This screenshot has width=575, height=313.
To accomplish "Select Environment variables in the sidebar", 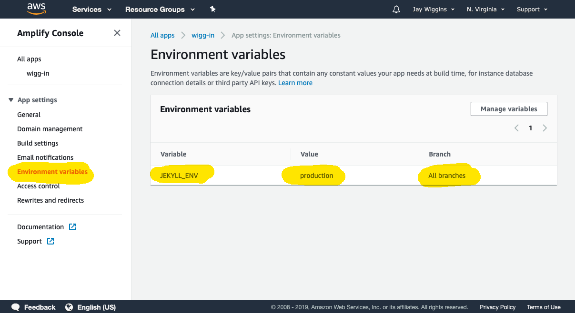I will (x=52, y=172).
